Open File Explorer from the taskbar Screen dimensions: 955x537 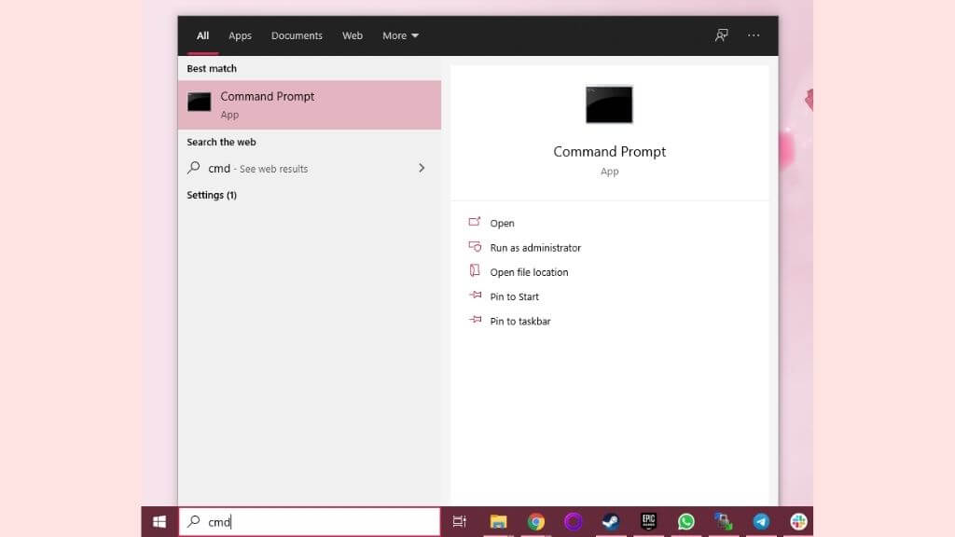[498, 522]
